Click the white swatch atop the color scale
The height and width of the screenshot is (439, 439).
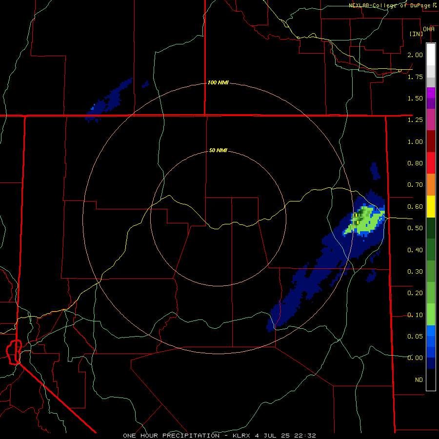pos(431,55)
